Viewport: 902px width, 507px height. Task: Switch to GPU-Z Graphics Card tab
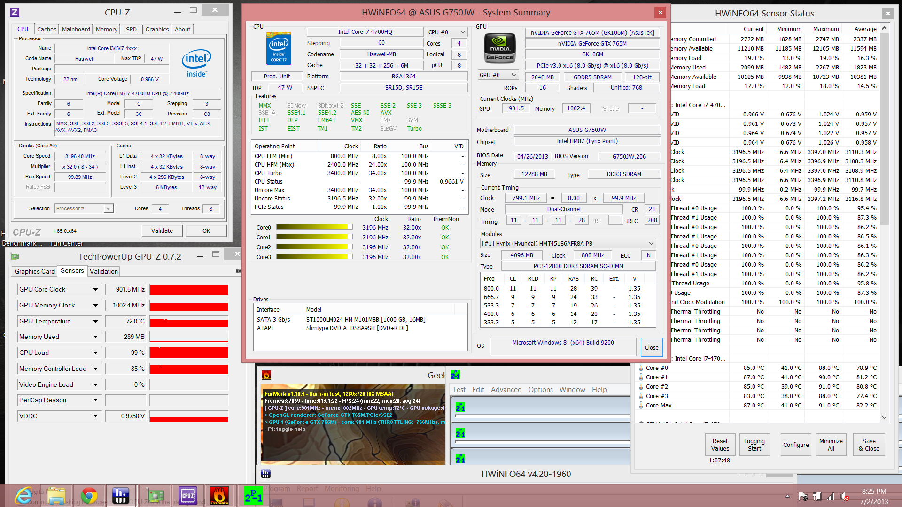click(x=34, y=271)
